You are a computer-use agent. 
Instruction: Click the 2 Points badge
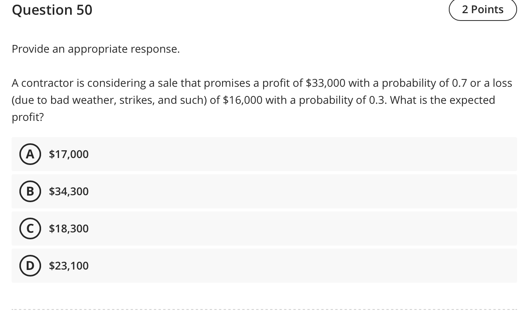(483, 10)
